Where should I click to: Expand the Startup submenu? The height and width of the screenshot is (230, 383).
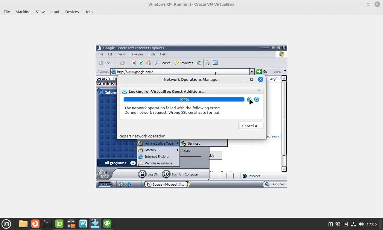tap(158, 150)
